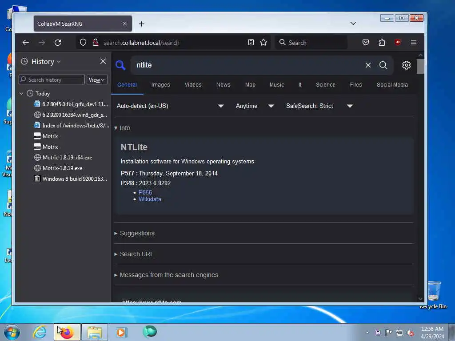The height and width of the screenshot is (341, 455).
Task: Open the Action Center flag icon
Action: (388, 332)
